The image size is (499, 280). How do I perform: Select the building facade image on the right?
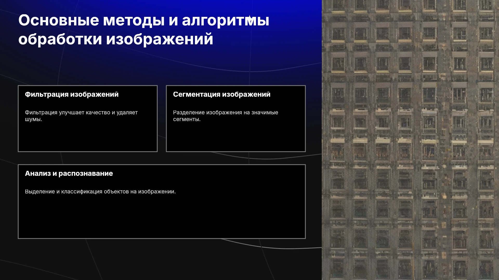click(410, 140)
